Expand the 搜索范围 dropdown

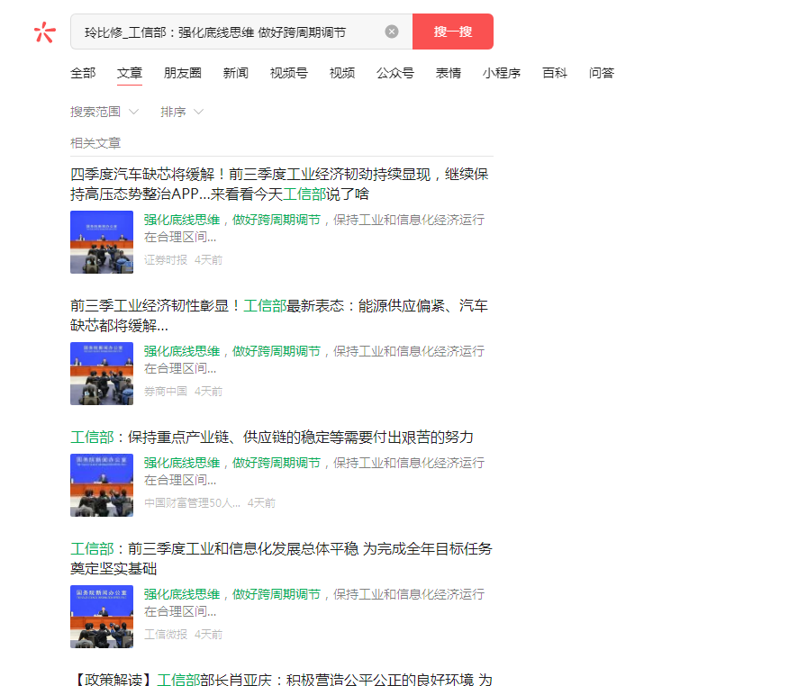click(x=104, y=112)
